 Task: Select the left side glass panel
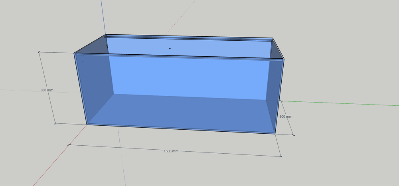click(x=96, y=84)
